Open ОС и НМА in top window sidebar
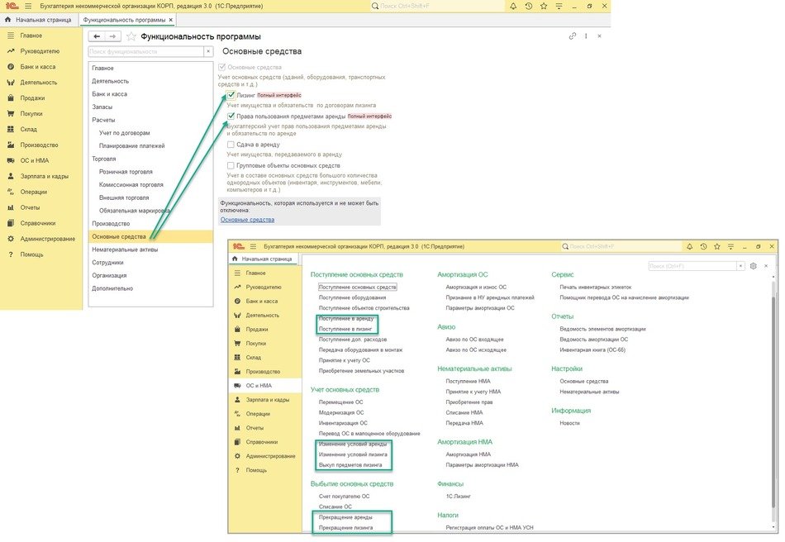 point(35,160)
